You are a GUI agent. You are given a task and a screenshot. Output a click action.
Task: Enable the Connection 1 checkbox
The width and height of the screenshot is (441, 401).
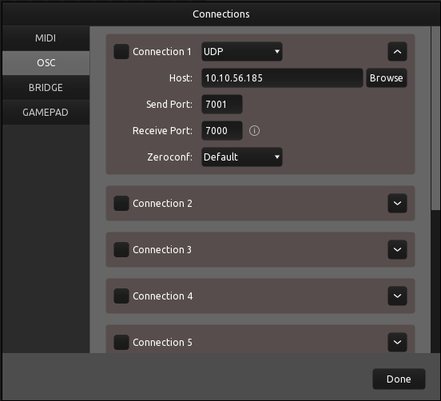[121, 51]
